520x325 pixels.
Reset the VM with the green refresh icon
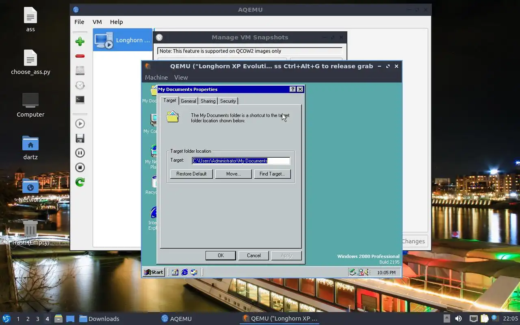(x=80, y=182)
